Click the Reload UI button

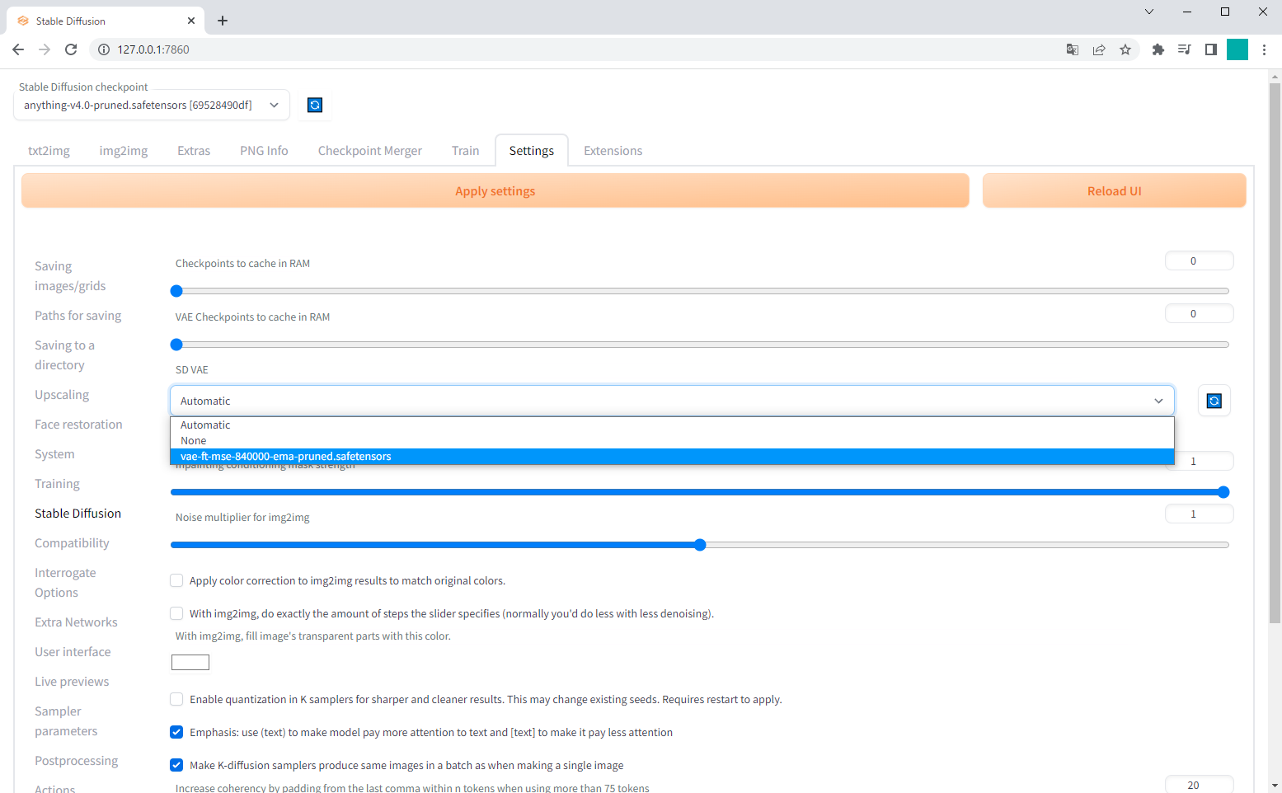point(1114,191)
